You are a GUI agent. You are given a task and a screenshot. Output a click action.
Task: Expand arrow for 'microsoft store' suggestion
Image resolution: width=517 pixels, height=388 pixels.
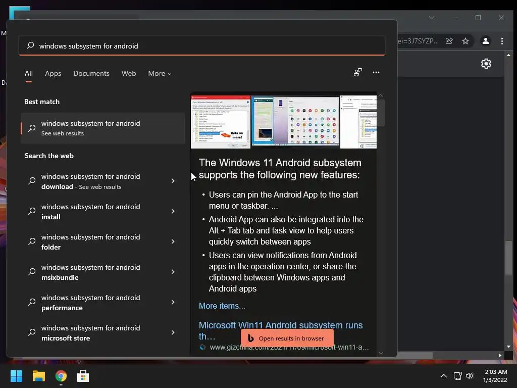pos(173,332)
